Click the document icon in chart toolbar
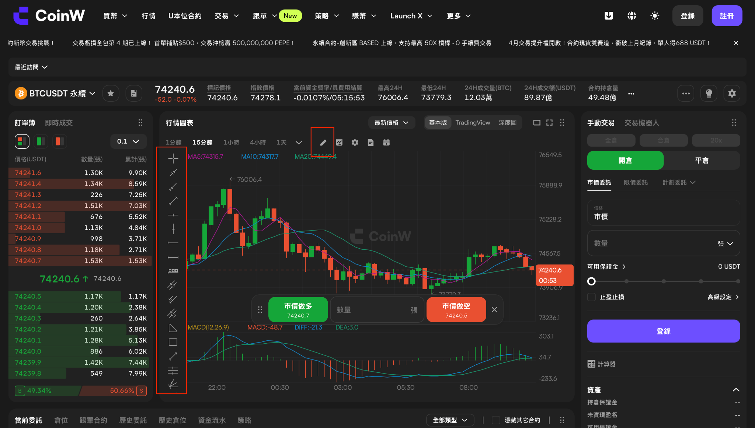The height and width of the screenshot is (428, 755). click(370, 143)
